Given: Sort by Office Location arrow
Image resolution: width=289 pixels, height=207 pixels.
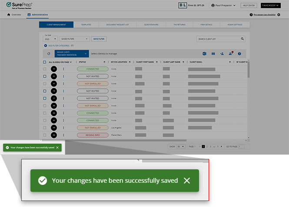Looking at the screenshot, I should (130, 62).
